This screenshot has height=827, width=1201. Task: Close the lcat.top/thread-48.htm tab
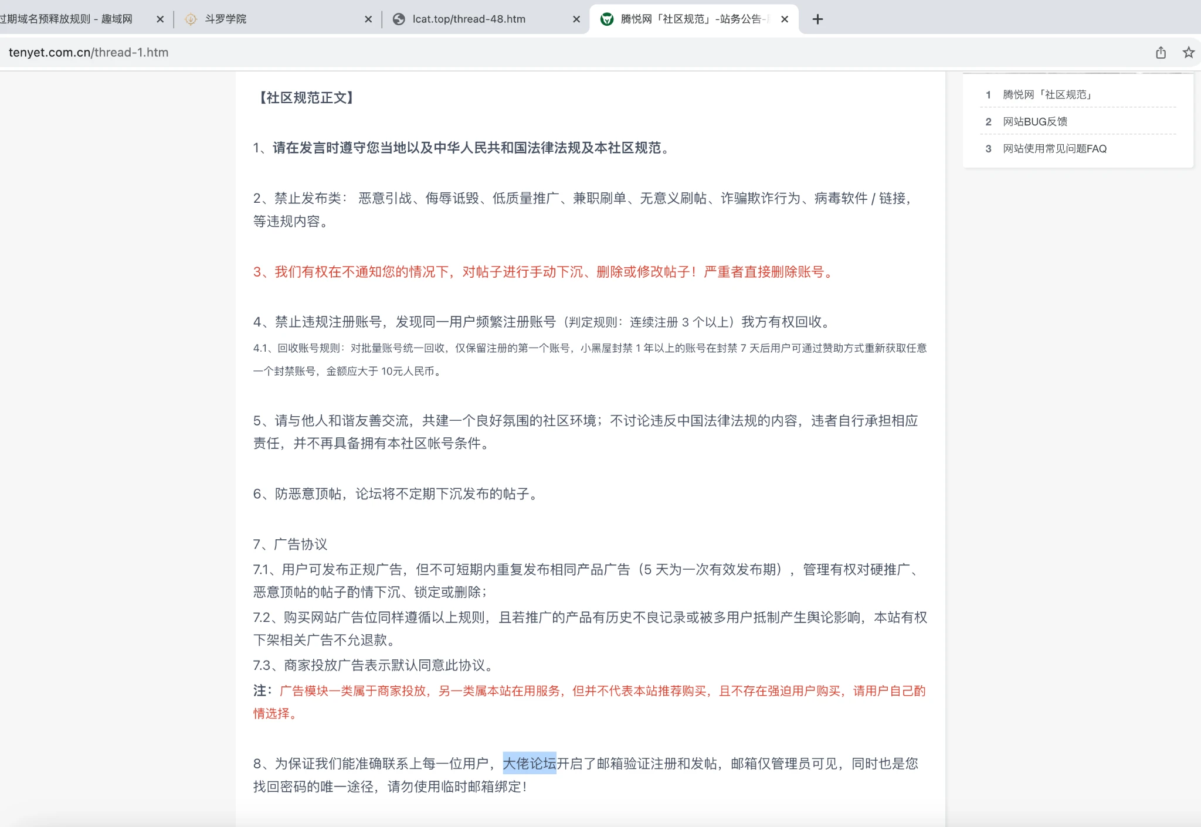tap(576, 19)
